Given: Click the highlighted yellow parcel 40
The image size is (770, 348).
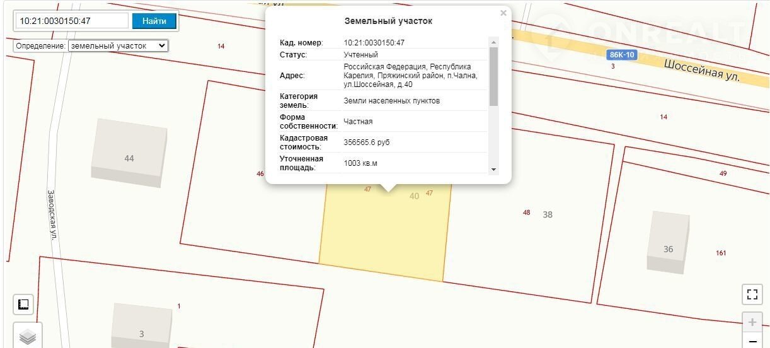Looking at the screenshot, I should 384,233.
